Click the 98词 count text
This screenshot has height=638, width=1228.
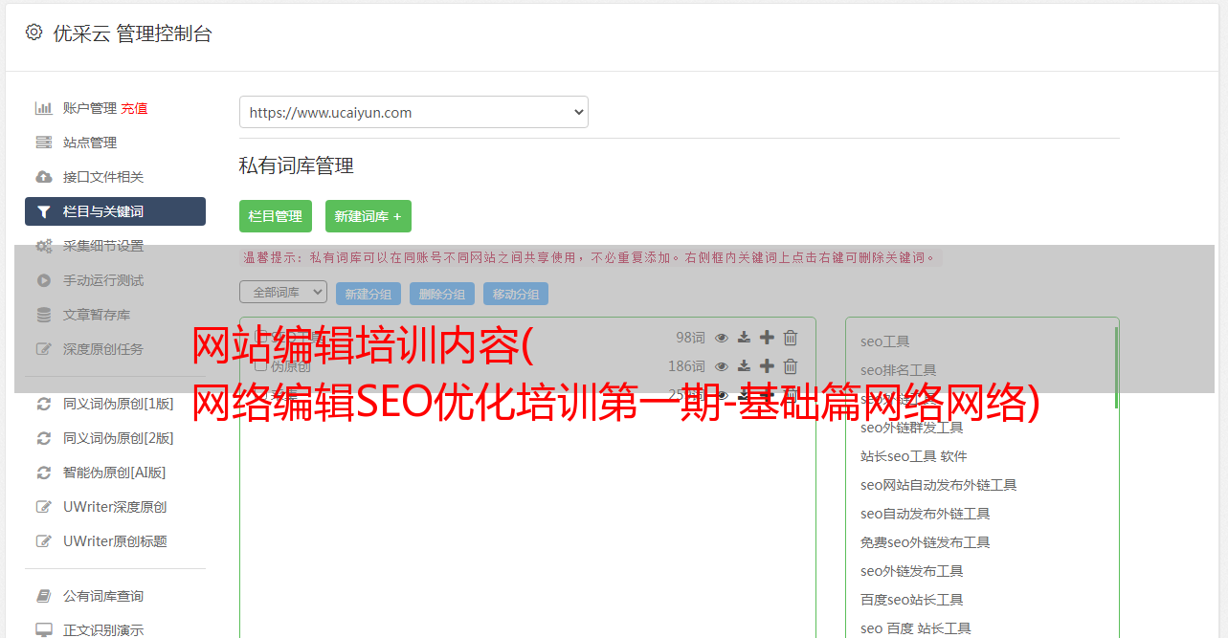(690, 338)
